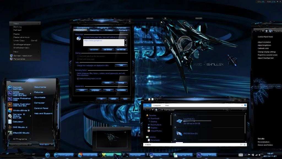Launch DAZ Studio 4 icon

click(10, 127)
